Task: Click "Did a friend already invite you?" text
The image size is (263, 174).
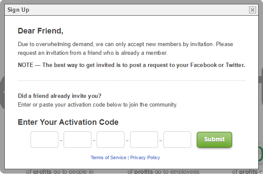Action: [x=60, y=96]
